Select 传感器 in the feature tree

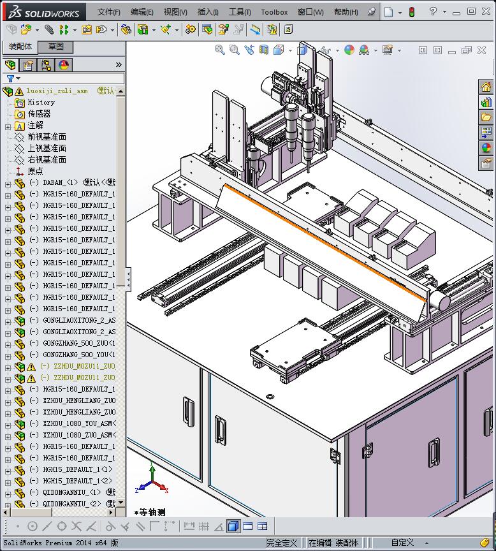39,114
